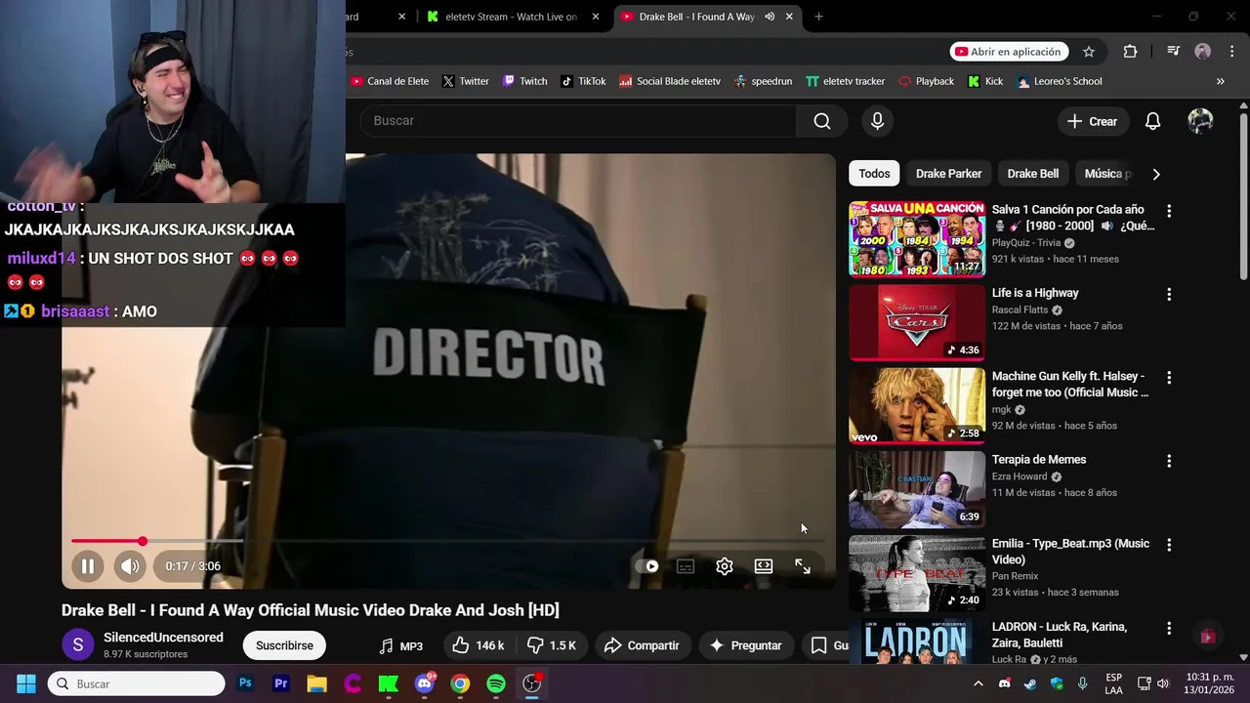Open YouTube notifications bell
This screenshot has width=1250, height=703.
point(1152,121)
